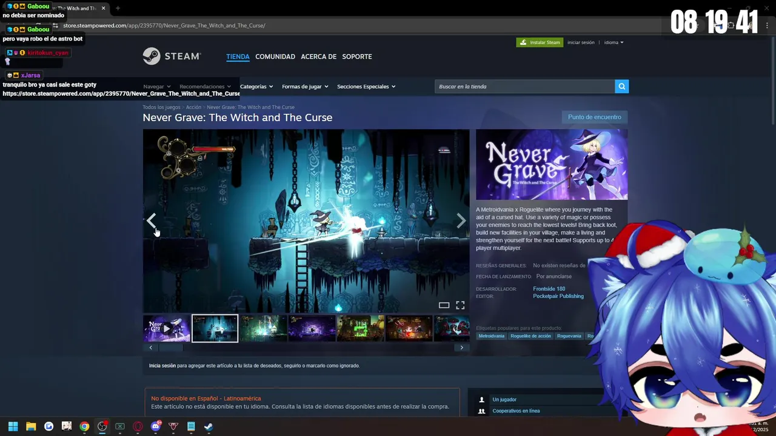Select the purple screenshot thumbnail

[x=312, y=328]
